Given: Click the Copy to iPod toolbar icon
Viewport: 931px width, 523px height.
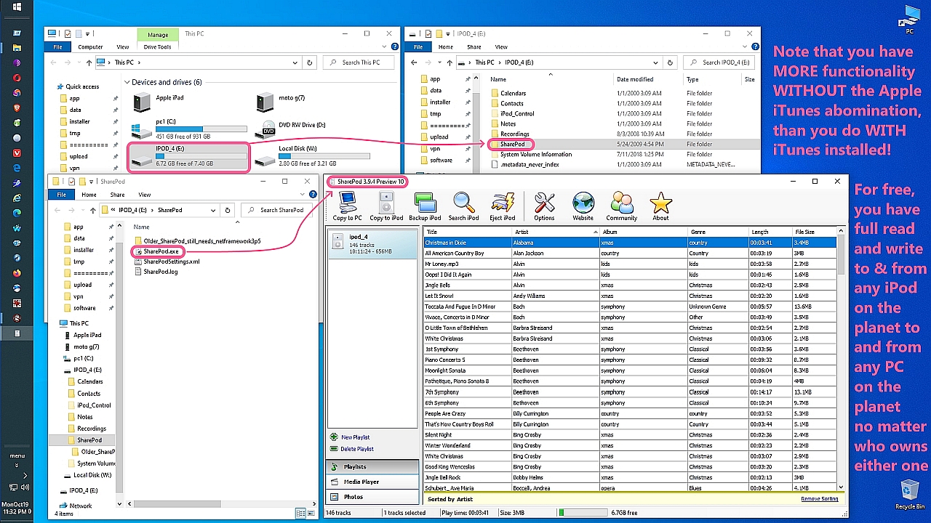Looking at the screenshot, I should tap(386, 206).
